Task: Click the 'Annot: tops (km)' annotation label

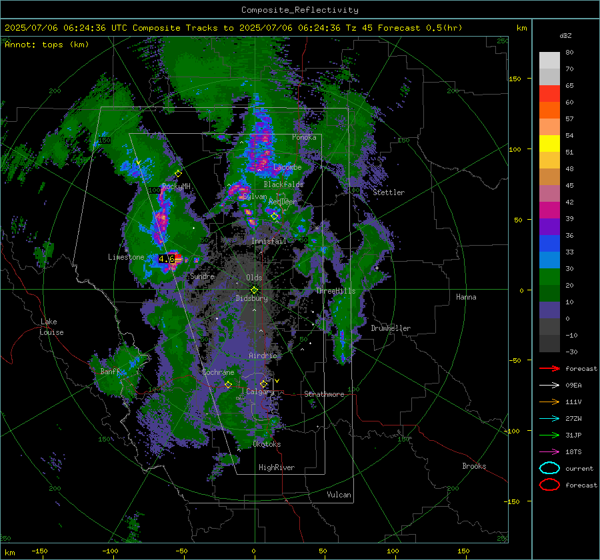Action: tap(47, 45)
